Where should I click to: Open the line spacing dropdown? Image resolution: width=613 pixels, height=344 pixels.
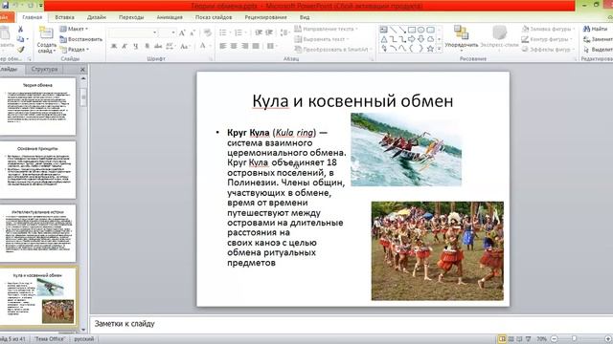285,32
